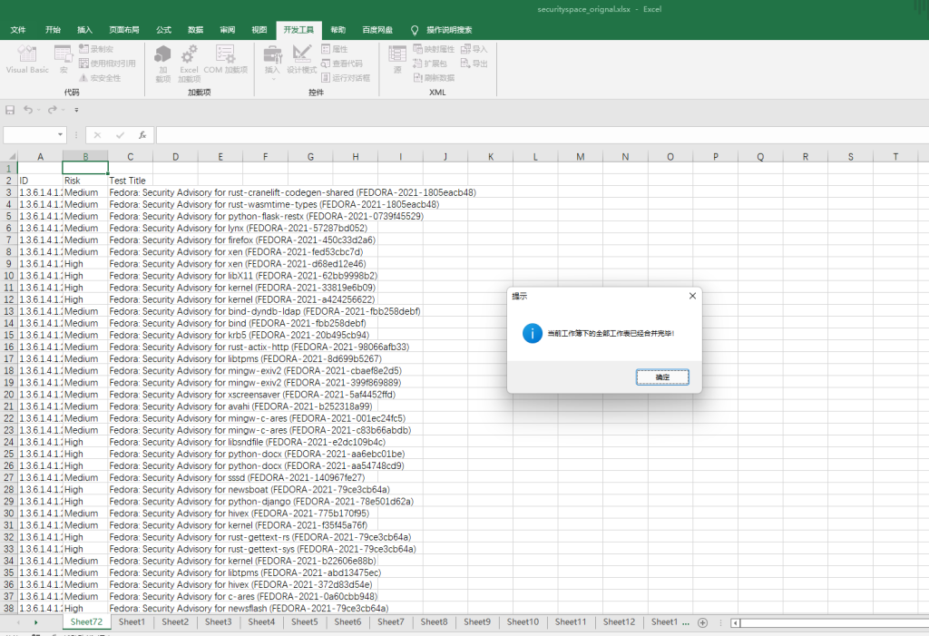Open COM 加载项 add-ins
This screenshot has width=929, height=636.
pos(224,58)
